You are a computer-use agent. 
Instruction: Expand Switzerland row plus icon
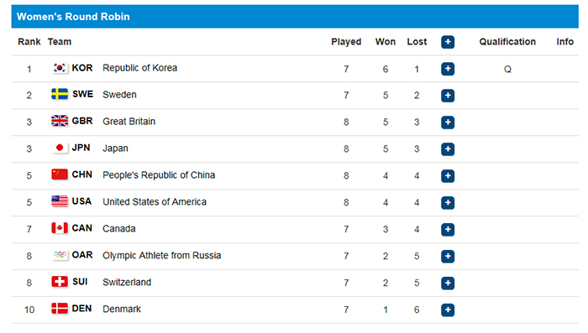pyautogui.click(x=448, y=284)
